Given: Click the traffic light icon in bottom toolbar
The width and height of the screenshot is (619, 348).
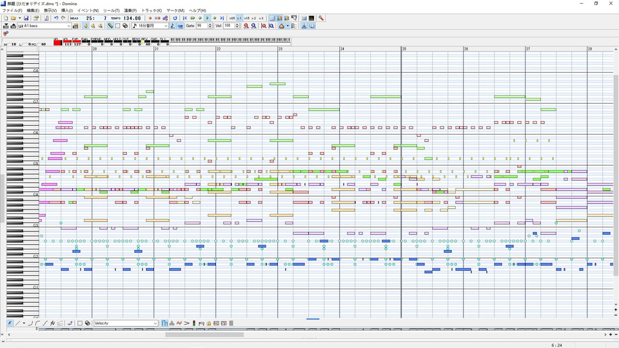Looking at the screenshot, I should (194, 323).
